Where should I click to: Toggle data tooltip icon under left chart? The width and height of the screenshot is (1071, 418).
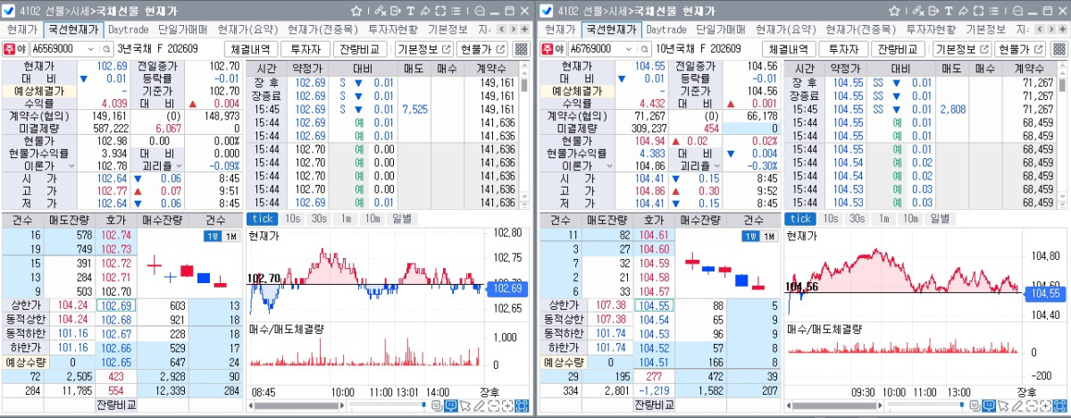(451, 405)
